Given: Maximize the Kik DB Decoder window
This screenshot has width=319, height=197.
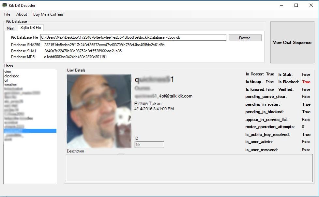Looking at the screenshot, I should coord(296,5).
